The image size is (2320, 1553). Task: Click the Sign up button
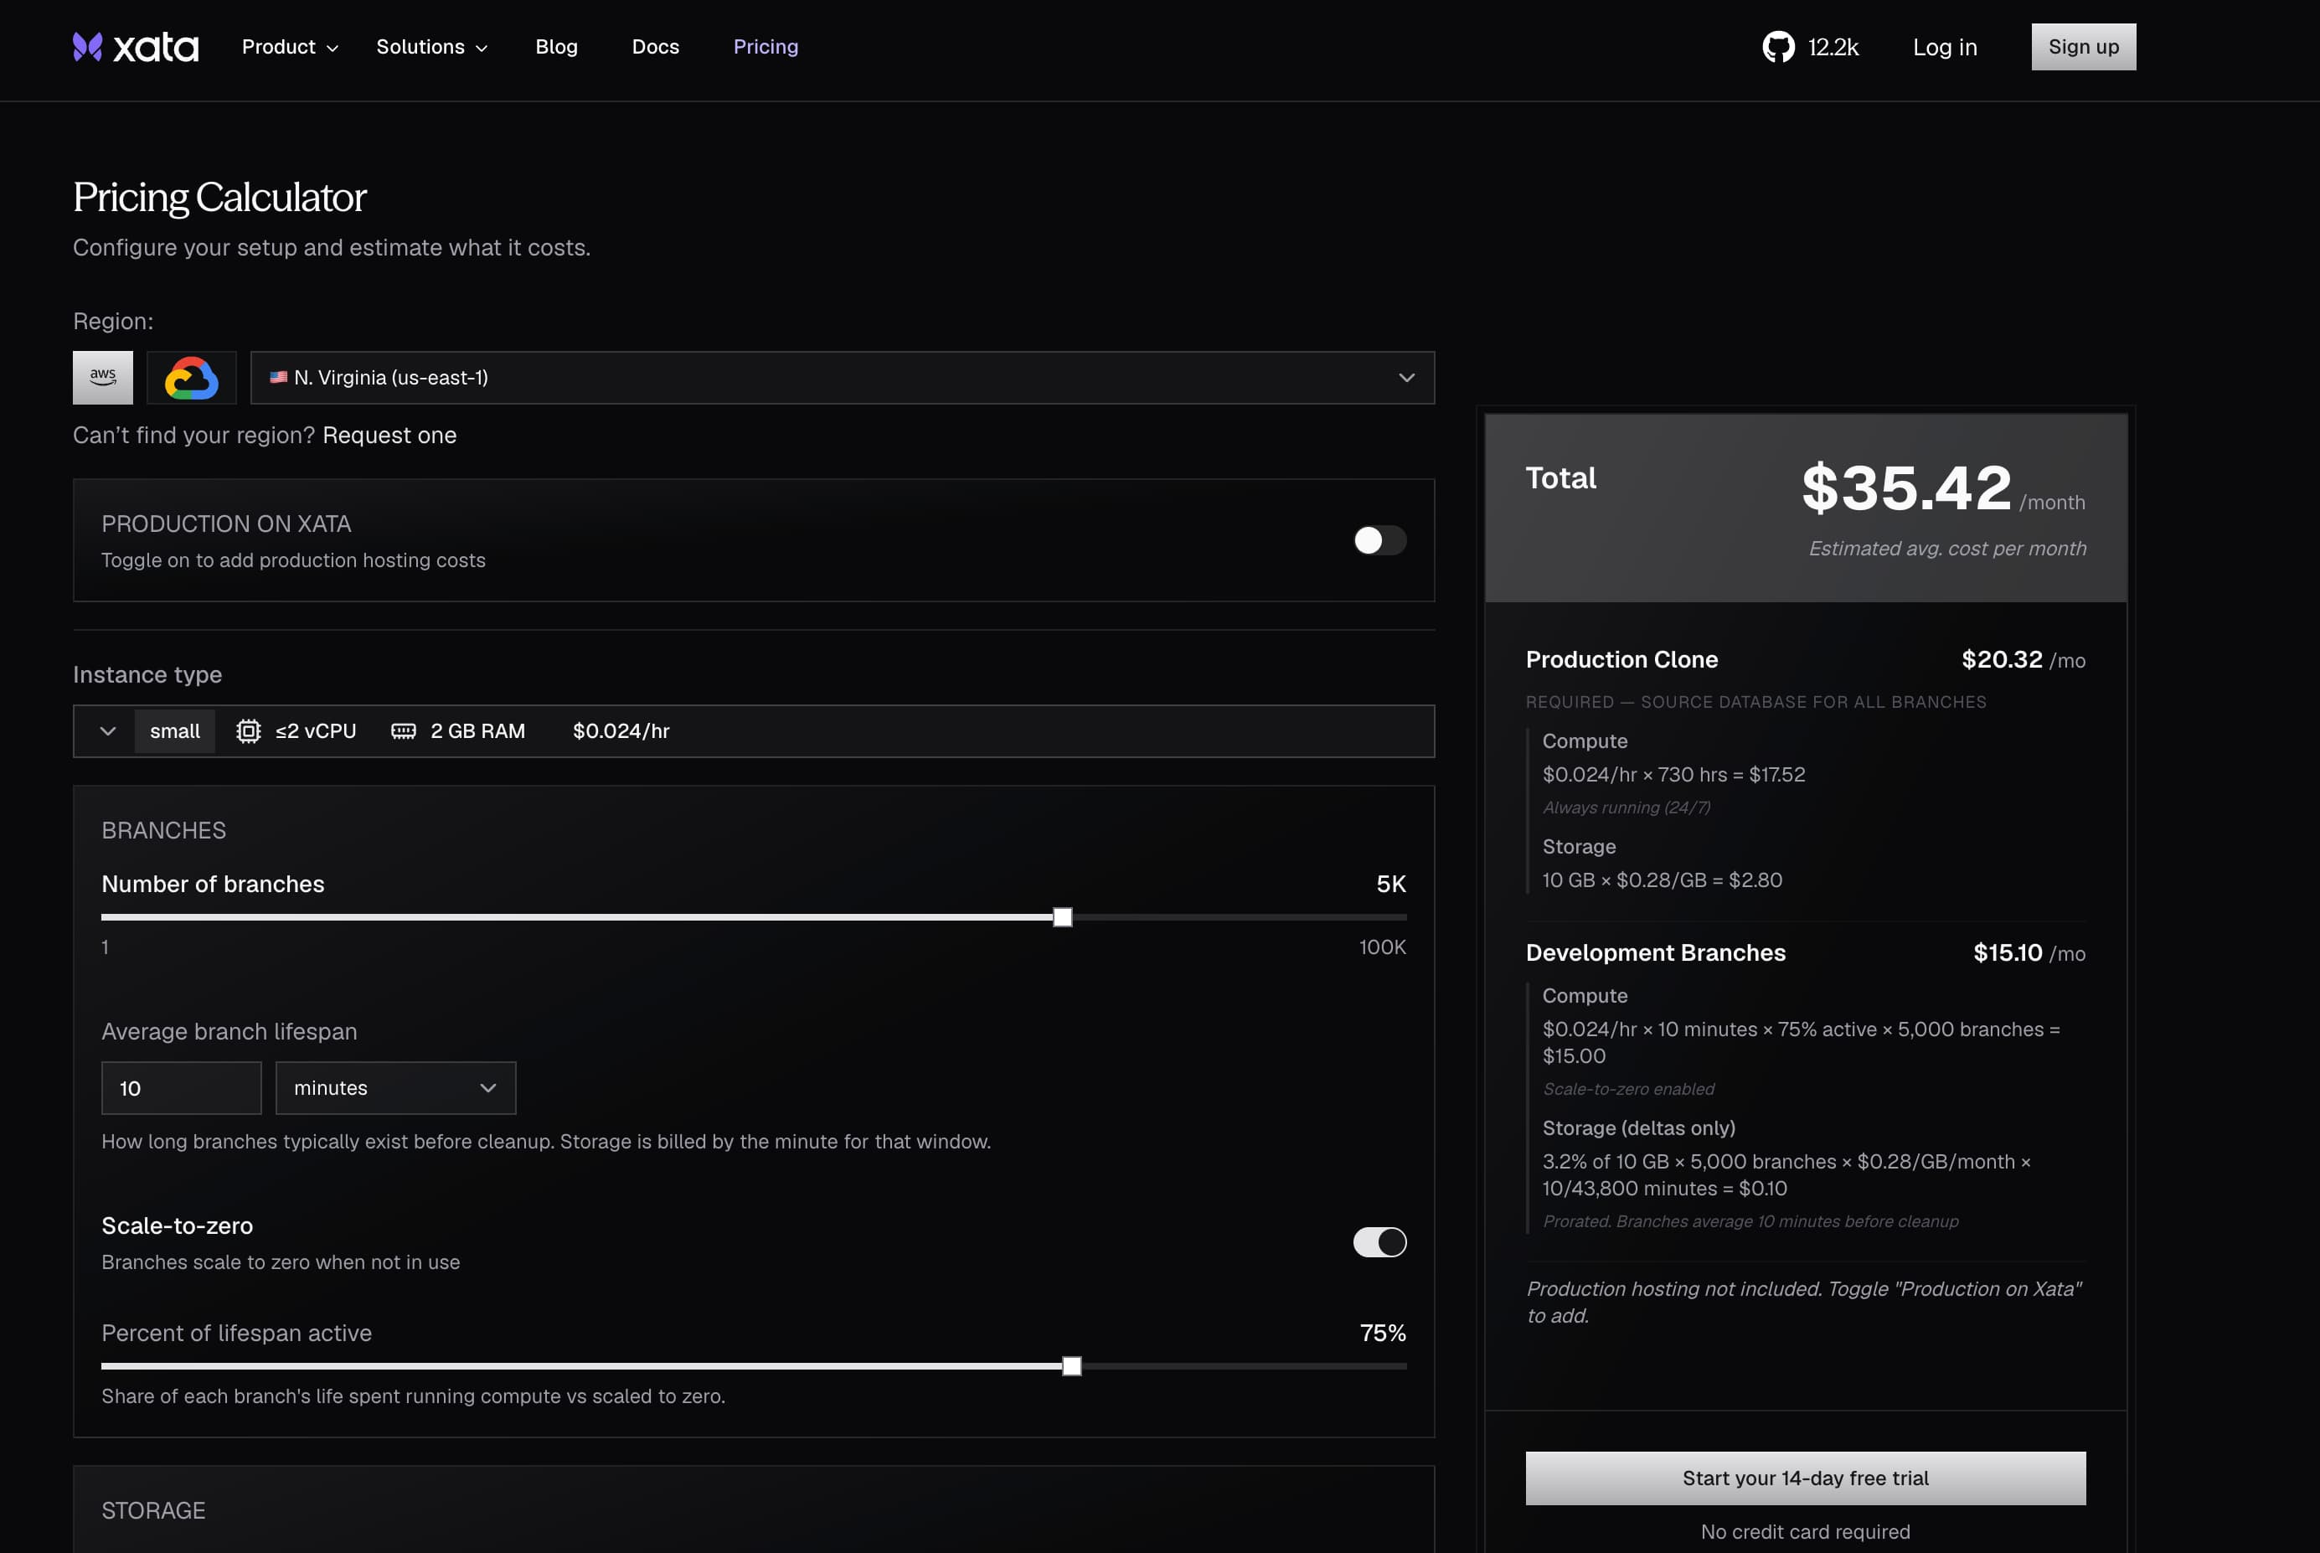tap(2083, 47)
